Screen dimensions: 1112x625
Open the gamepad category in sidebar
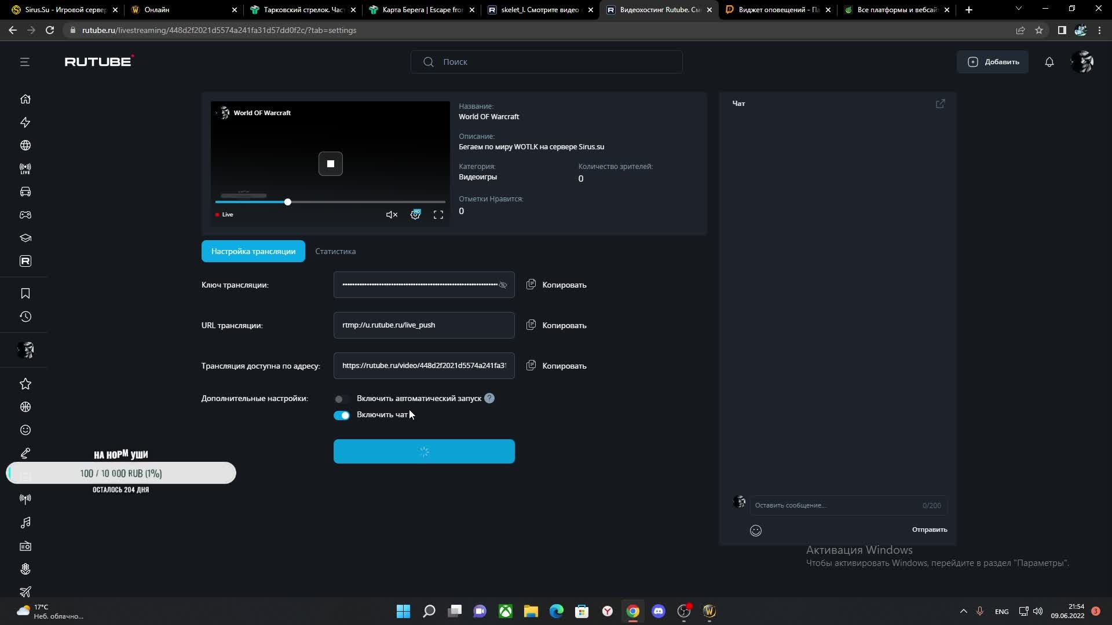click(x=25, y=215)
